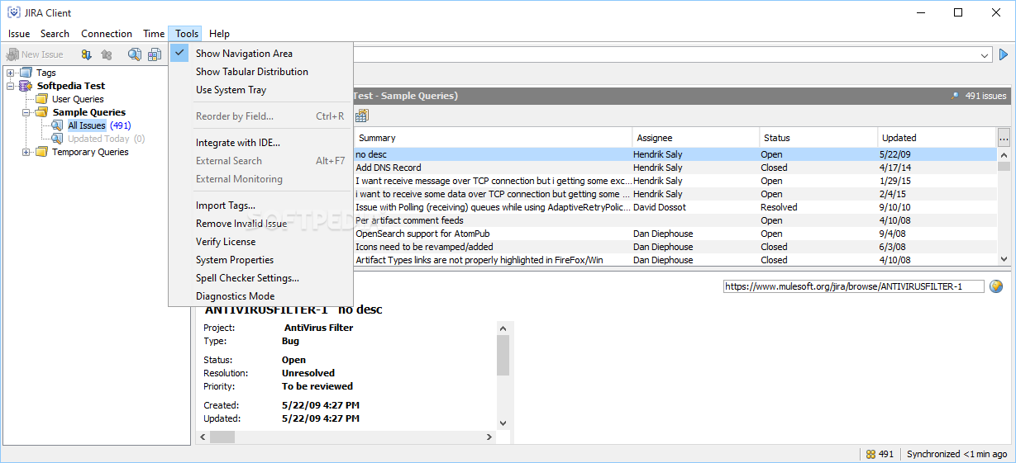The image size is (1016, 463).
Task: Click the detail panel horizontal scrollbar thumb
Action: coord(222,437)
